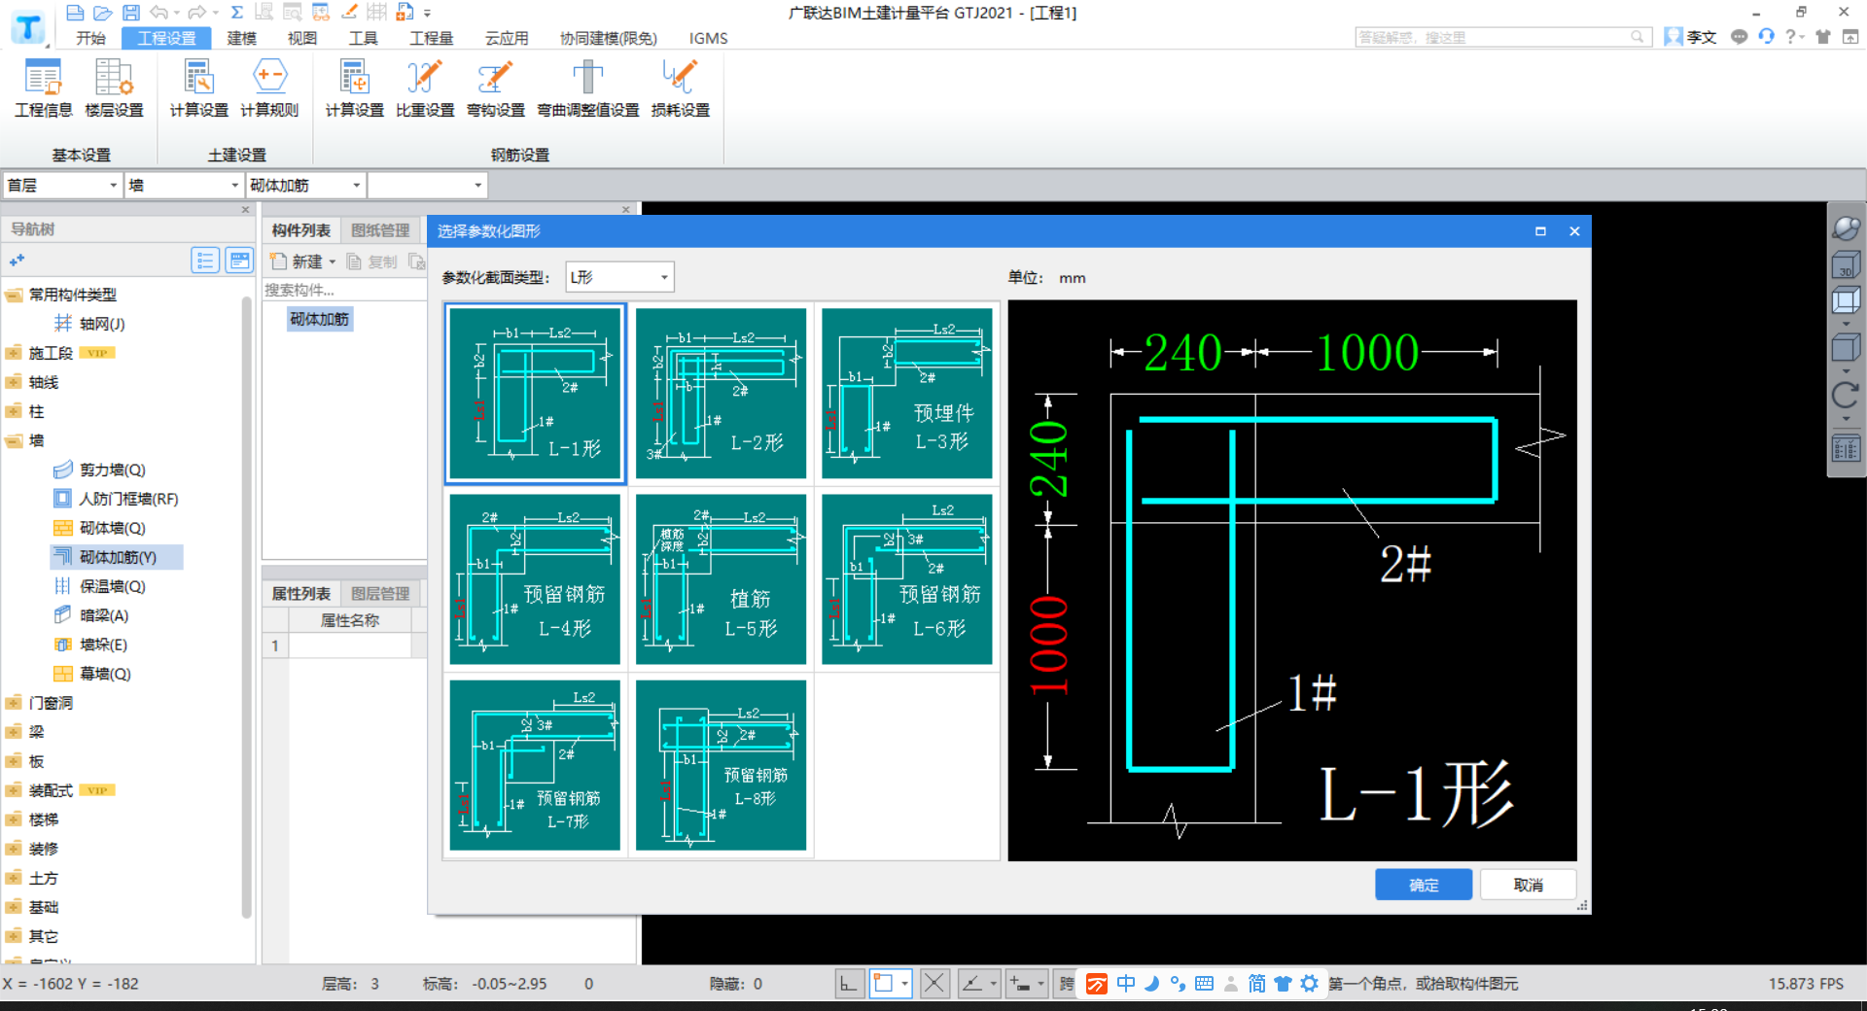This screenshot has height=1011, width=1867.
Task: Switch navigation tree to list view icon
Action: (204, 261)
